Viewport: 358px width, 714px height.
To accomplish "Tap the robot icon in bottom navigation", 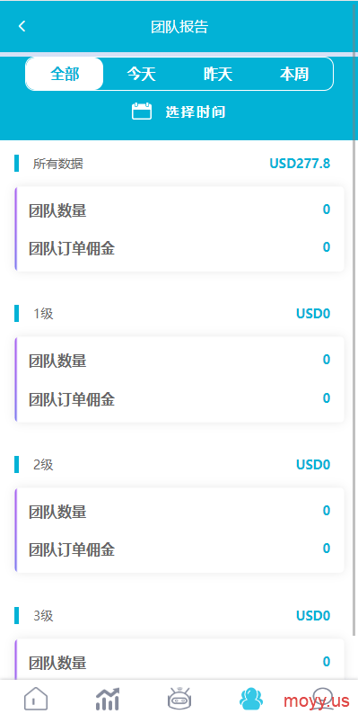I will (x=179, y=698).
